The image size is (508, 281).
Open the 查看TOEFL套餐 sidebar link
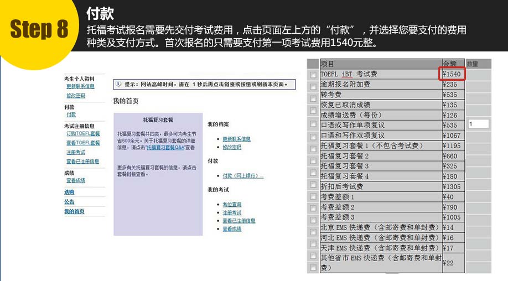(x=83, y=143)
